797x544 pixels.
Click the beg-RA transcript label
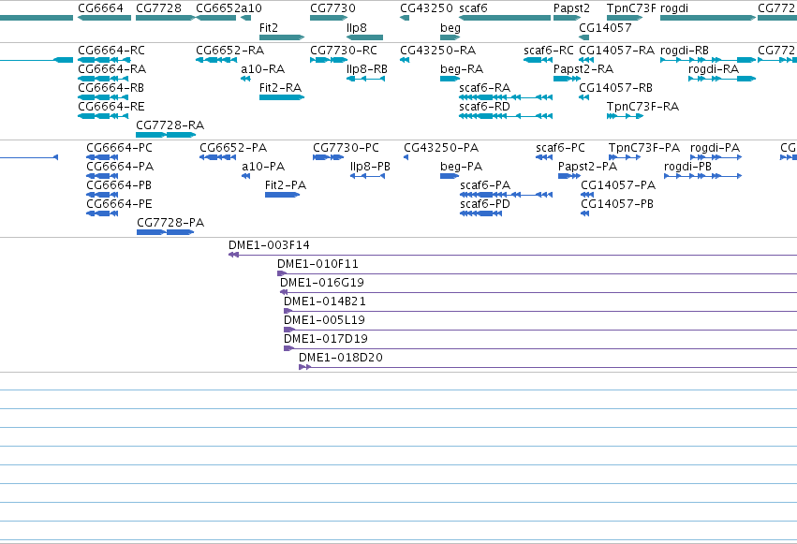pyautogui.click(x=462, y=68)
